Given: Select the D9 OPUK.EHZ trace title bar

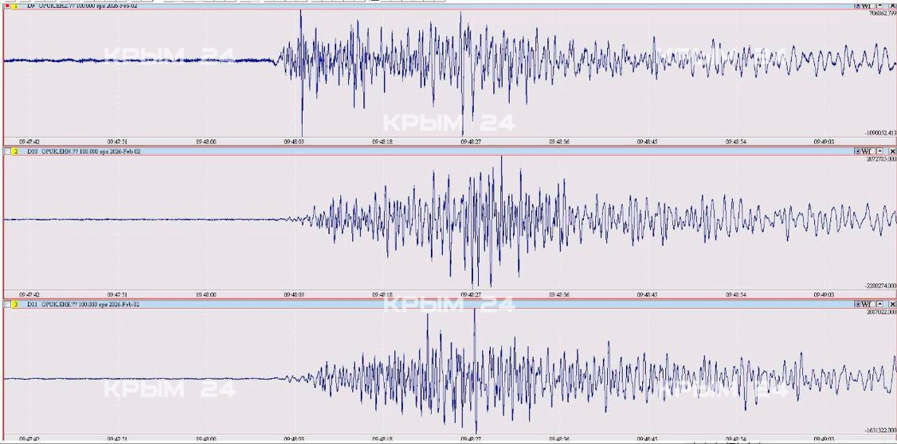Looking at the screenshot, I should pos(80,6).
